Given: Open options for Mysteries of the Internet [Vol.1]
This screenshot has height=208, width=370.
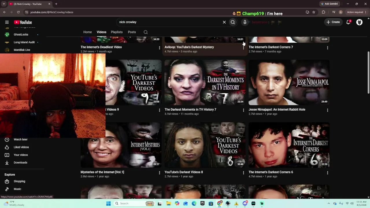Looking at the screenshot, I should click(159, 173).
